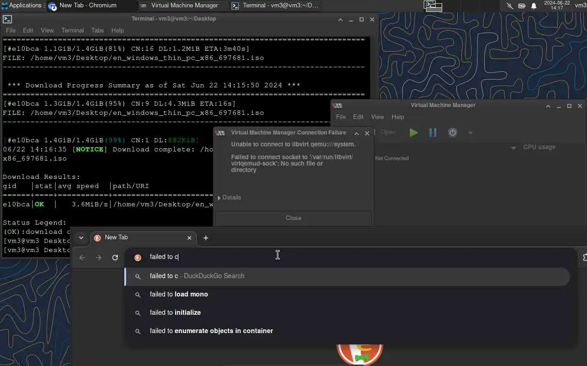The image size is (587, 366).
Task: Click the Chromium forward arrow button
Action: pyautogui.click(x=99, y=258)
